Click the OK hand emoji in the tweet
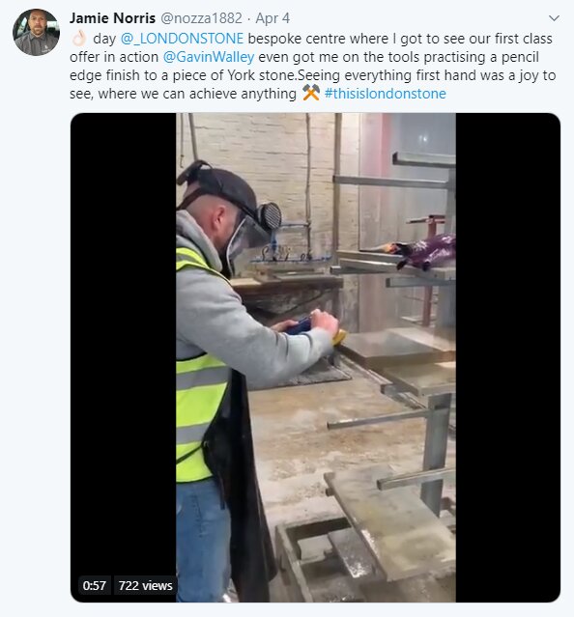The image size is (574, 617). [78, 39]
